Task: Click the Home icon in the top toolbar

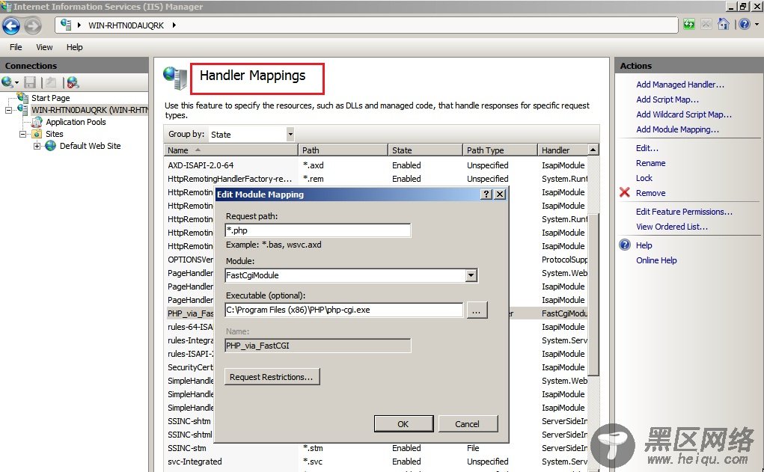Action: pos(724,24)
